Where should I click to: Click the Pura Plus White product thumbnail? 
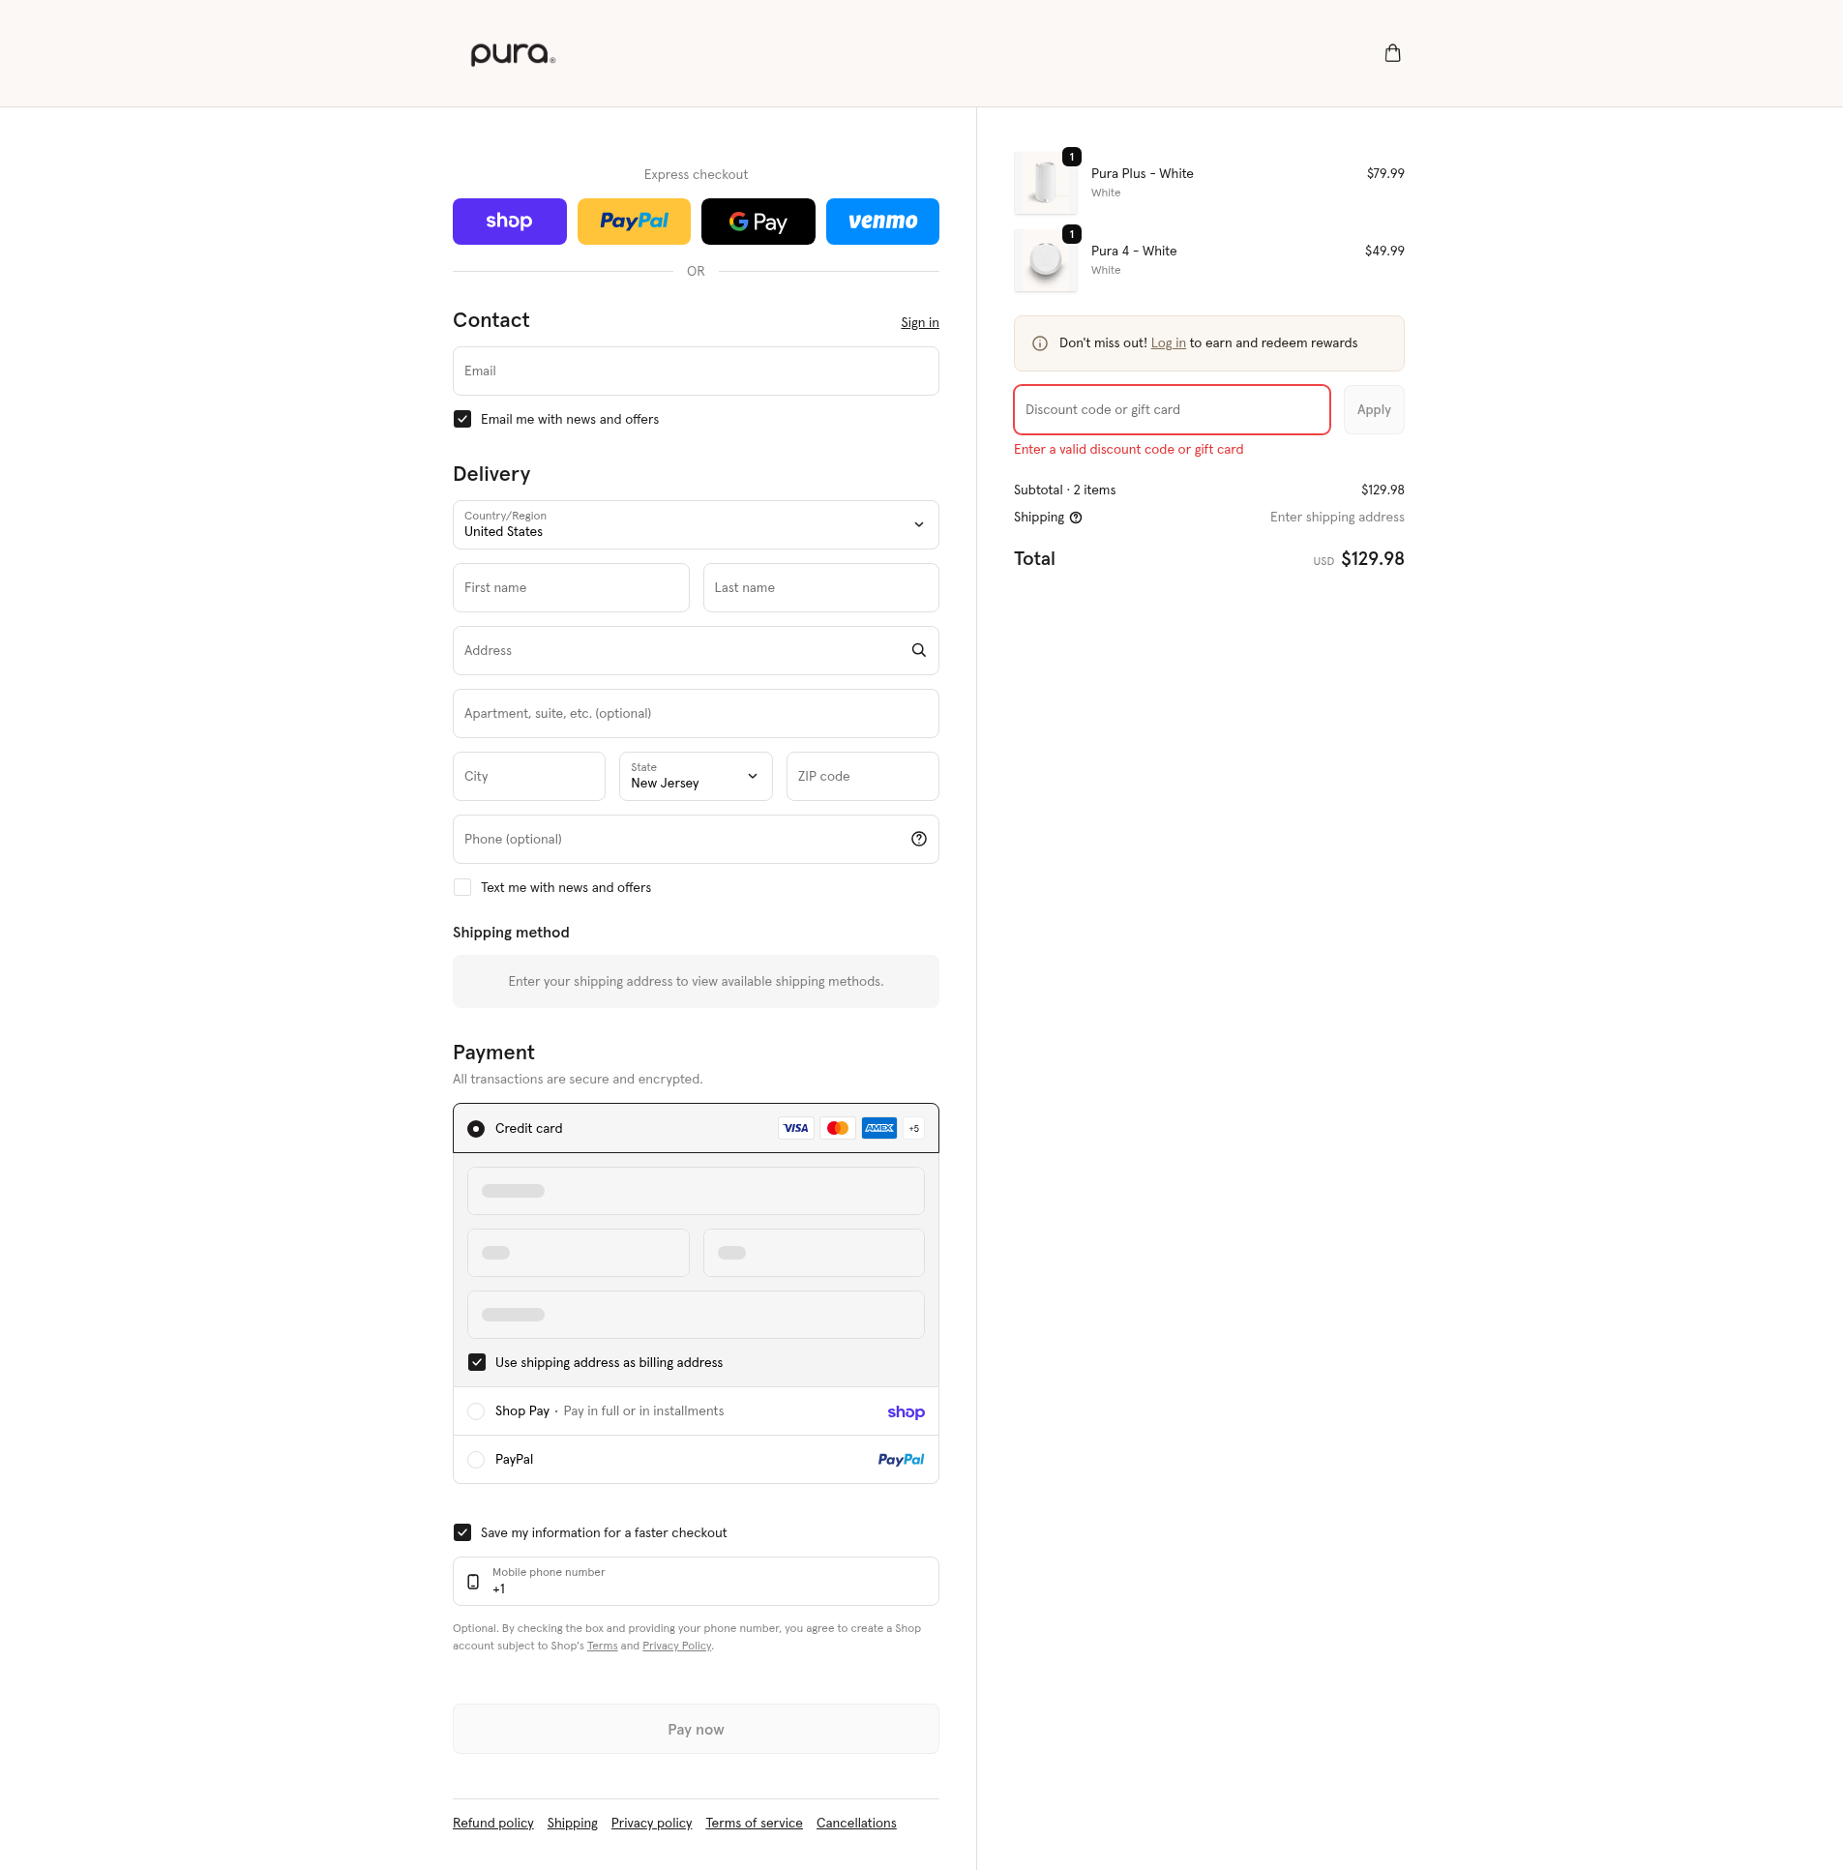click(x=1045, y=183)
